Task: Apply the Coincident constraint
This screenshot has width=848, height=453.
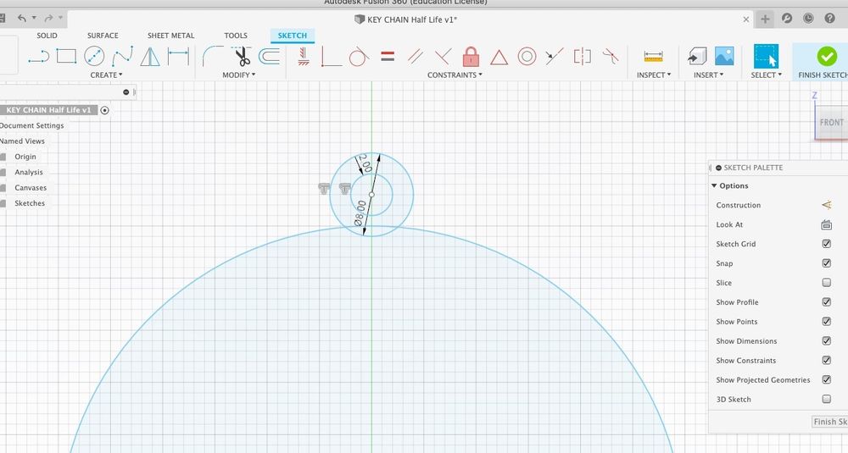Action: click(331, 56)
